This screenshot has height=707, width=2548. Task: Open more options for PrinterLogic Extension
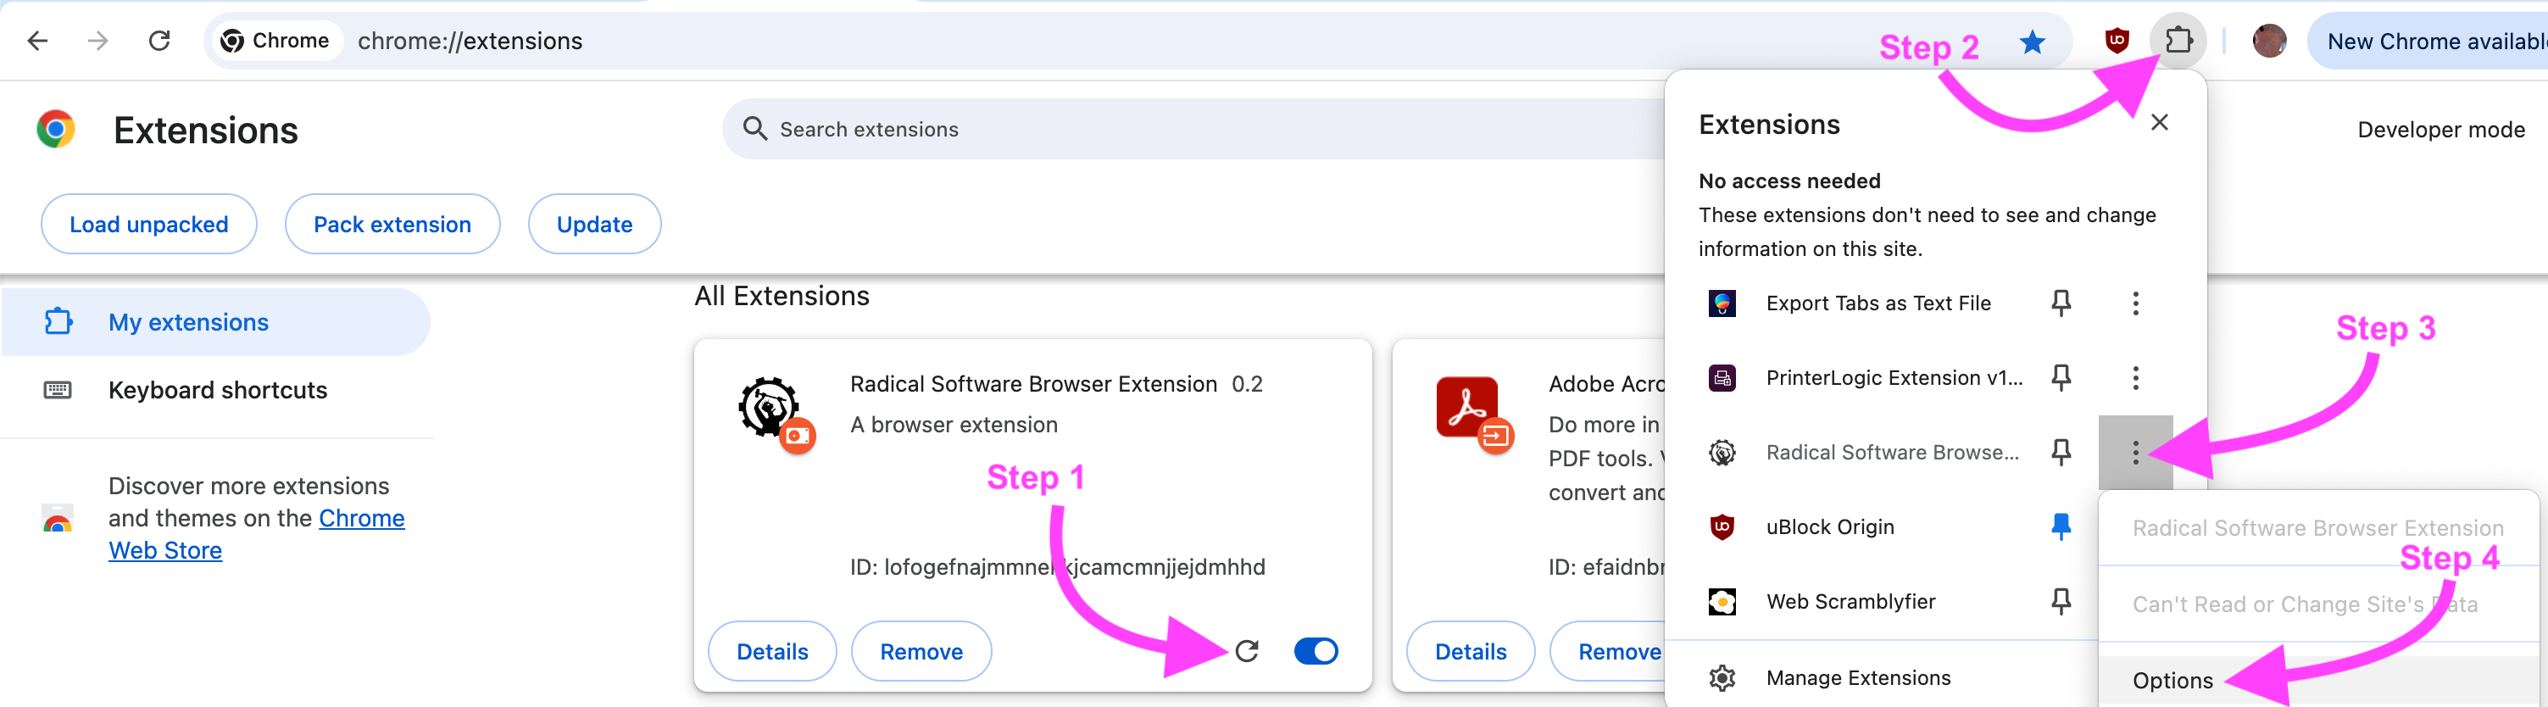[2134, 378]
